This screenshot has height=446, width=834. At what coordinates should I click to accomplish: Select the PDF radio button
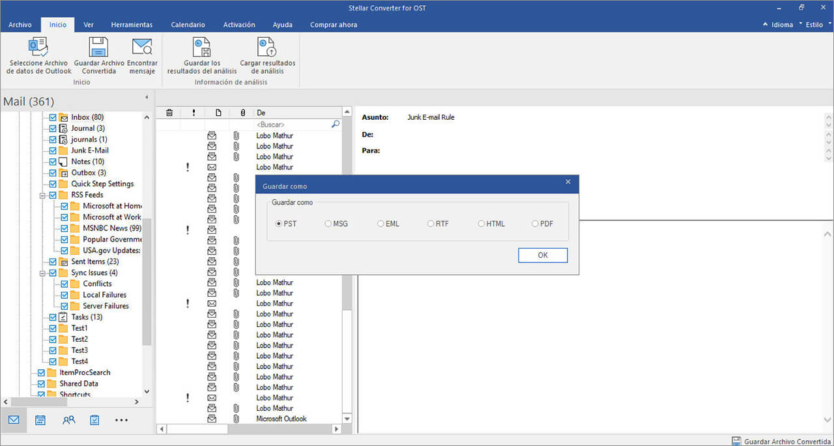535,224
